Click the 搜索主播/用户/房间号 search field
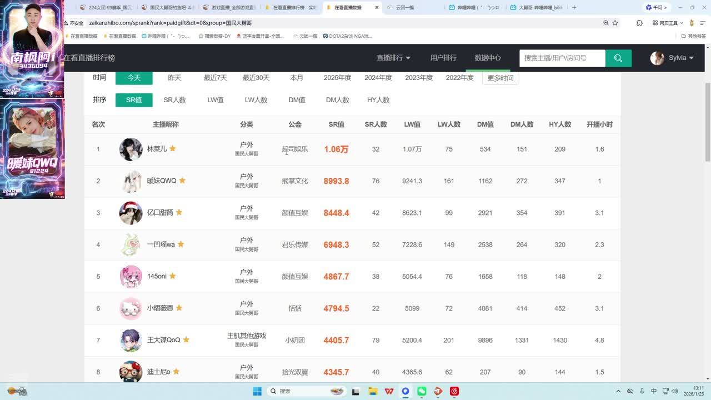The image size is (711, 400). click(562, 58)
